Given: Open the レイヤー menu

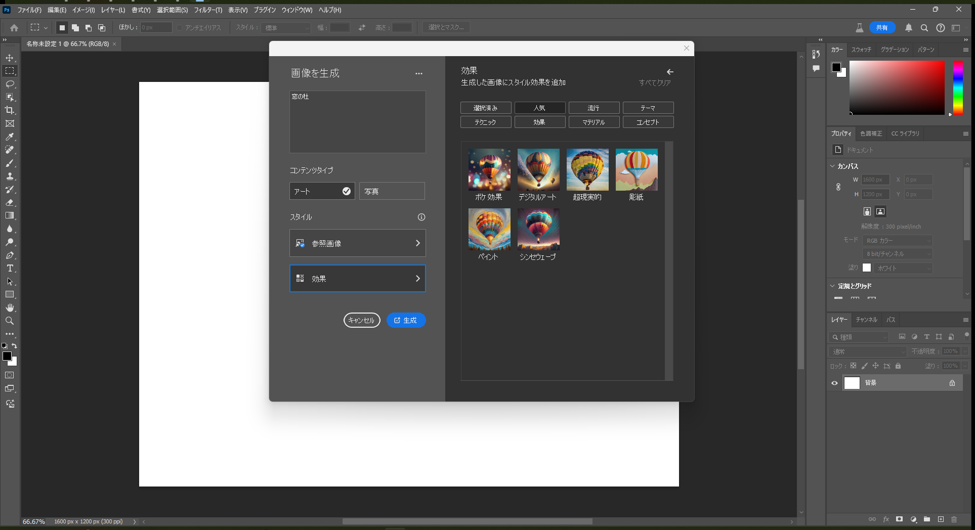Looking at the screenshot, I should [113, 10].
